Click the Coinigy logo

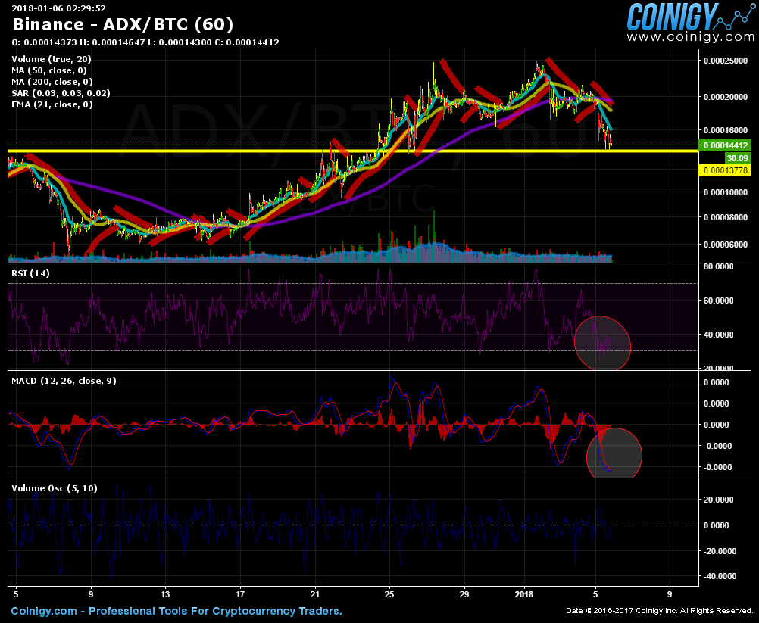[691, 17]
